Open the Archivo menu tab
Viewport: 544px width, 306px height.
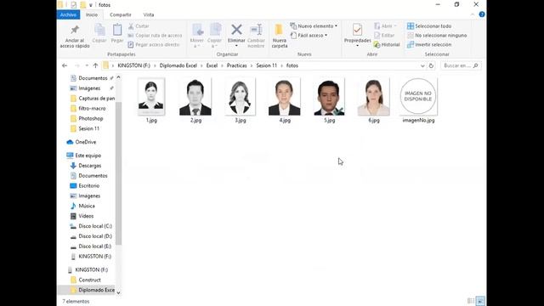click(68, 14)
